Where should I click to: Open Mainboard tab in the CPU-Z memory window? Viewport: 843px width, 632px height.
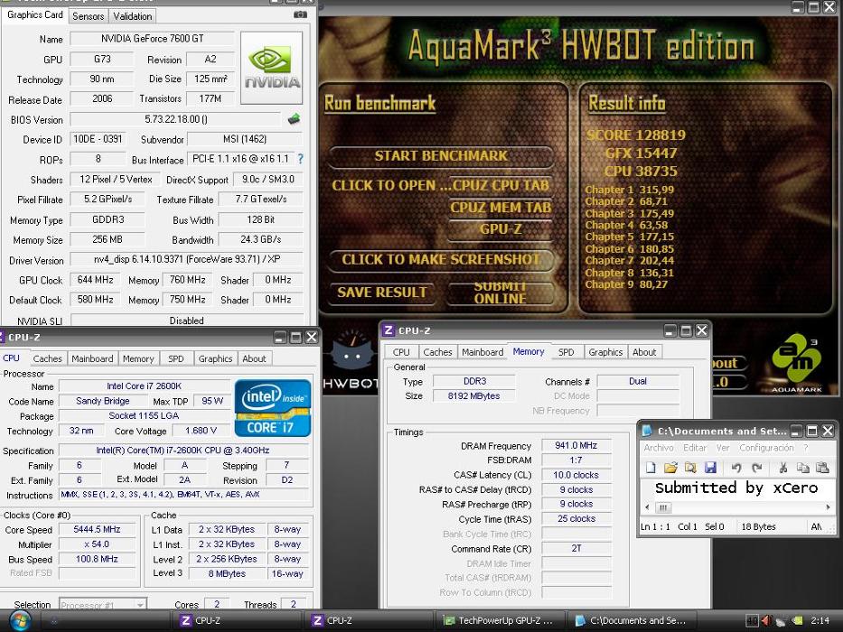pos(482,352)
